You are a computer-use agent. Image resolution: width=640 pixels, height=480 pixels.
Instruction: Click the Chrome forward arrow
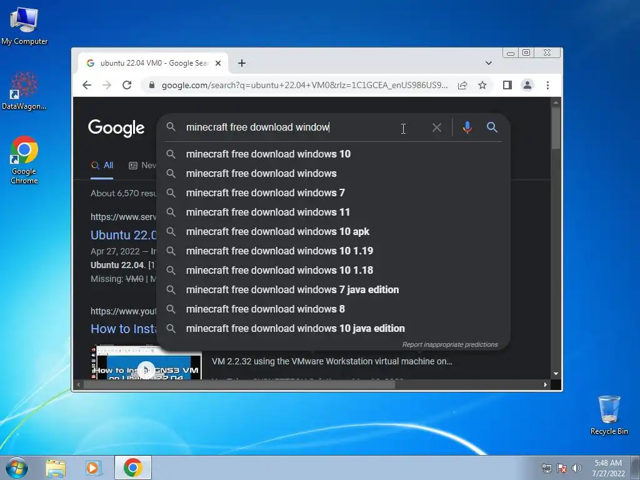pyautogui.click(x=106, y=85)
